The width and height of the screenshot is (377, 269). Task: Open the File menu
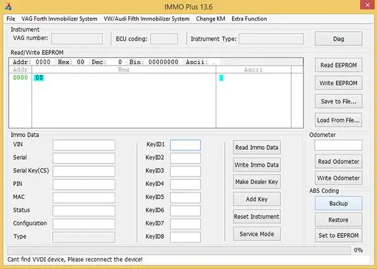tap(11, 19)
